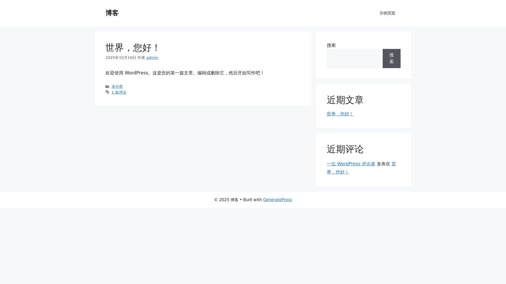Click the main post title 世界，您好！

click(133, 48)
